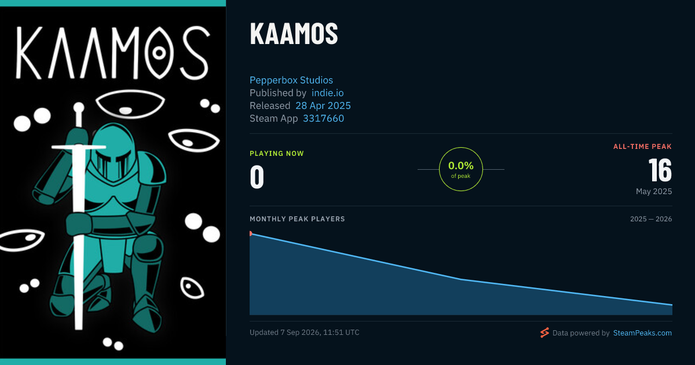Click the May 2025 peak date label
The height and width of the screenshot is (365, 695).
[x=654, y=191]
